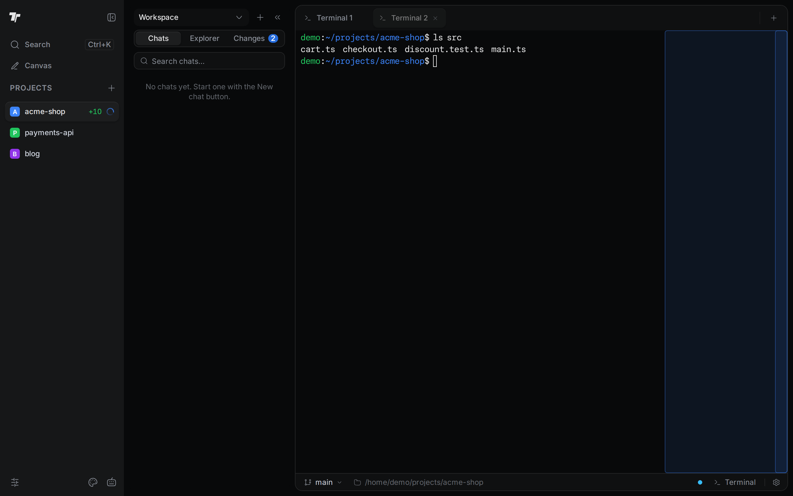Switch to Terminal 2 tab
This screenshot has width=793, height=496.
click(x=409, y=18)
